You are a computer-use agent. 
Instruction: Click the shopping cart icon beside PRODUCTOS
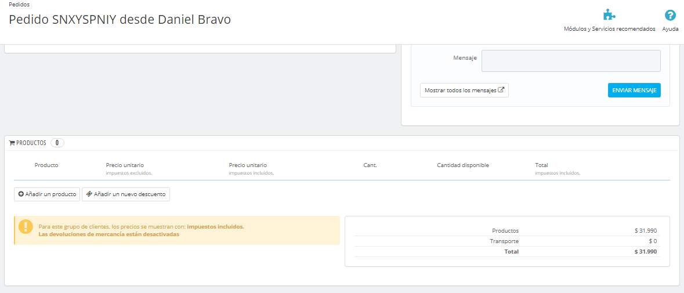(12, 143)
